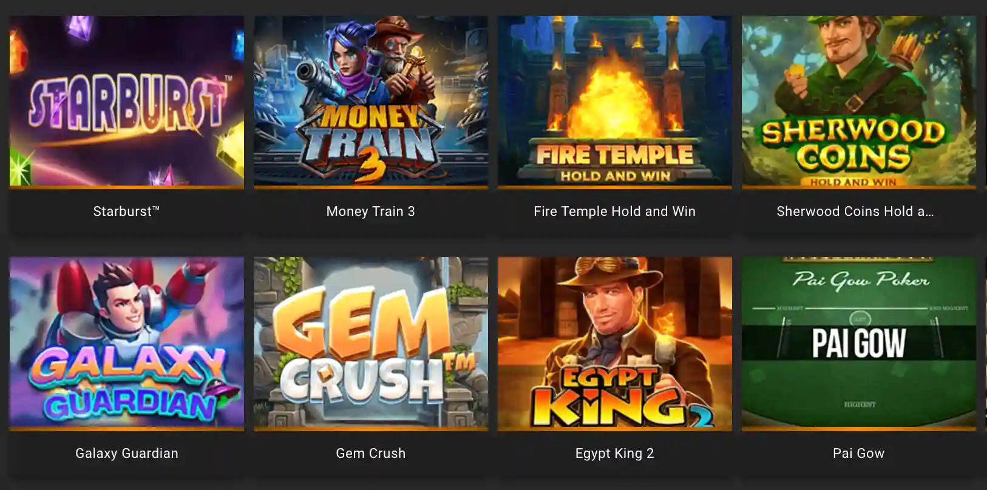This screenshot has height=490, width=987.
Task: Click the Pai Gow title label
Action: tap(858, 453)
